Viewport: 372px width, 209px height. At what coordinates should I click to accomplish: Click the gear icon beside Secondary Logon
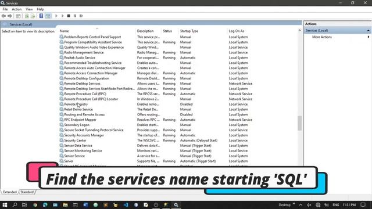(x=62, y=125)
